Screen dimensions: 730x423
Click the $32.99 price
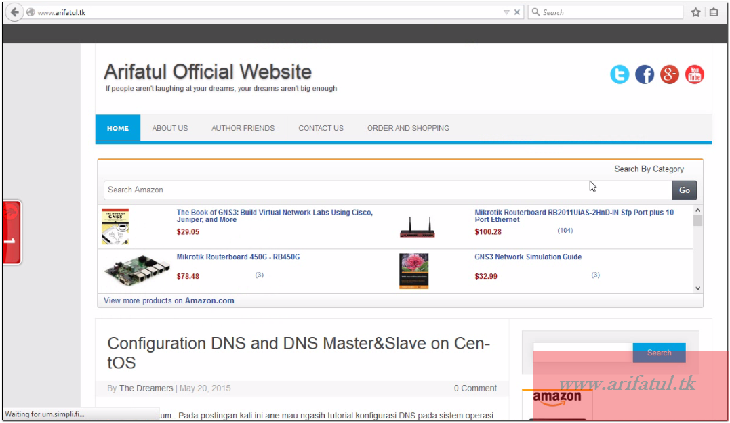[485, 276]
